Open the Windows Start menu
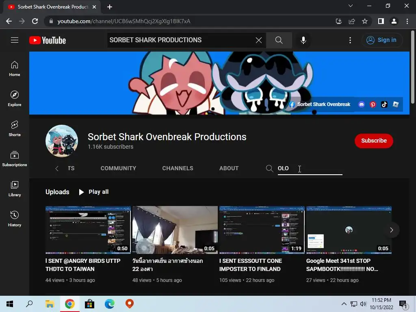The width and height of the screenshot is (416, 312). tap(10, 304)
